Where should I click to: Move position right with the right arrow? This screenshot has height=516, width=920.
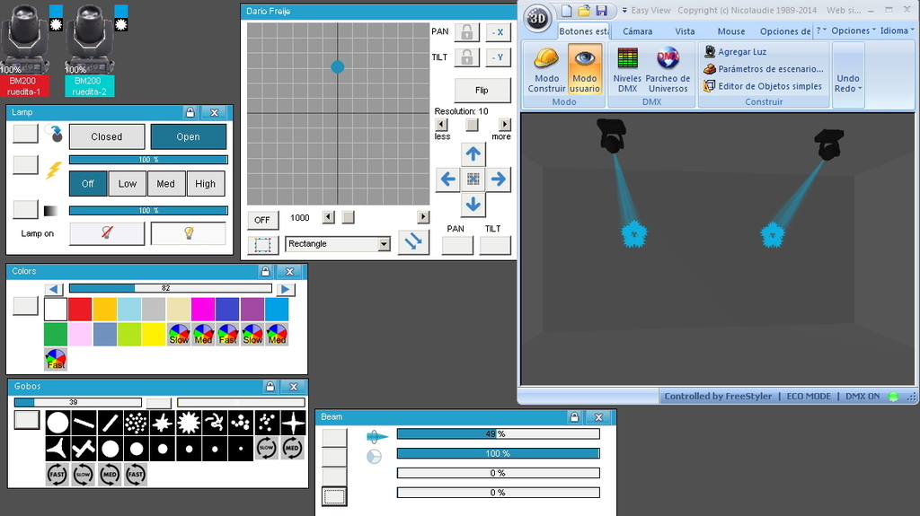point(498,179)
